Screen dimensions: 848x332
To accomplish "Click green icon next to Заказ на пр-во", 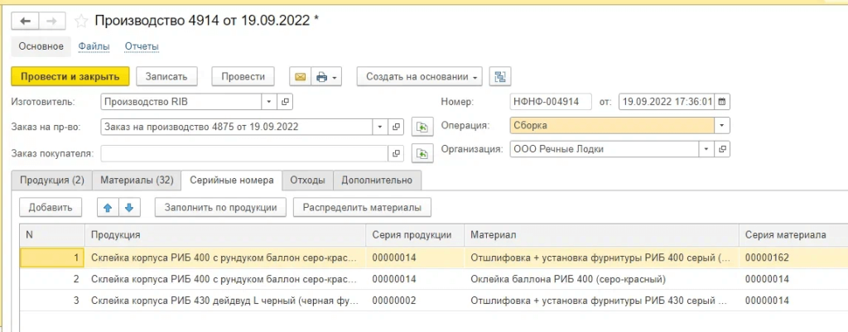I will 423,128.
